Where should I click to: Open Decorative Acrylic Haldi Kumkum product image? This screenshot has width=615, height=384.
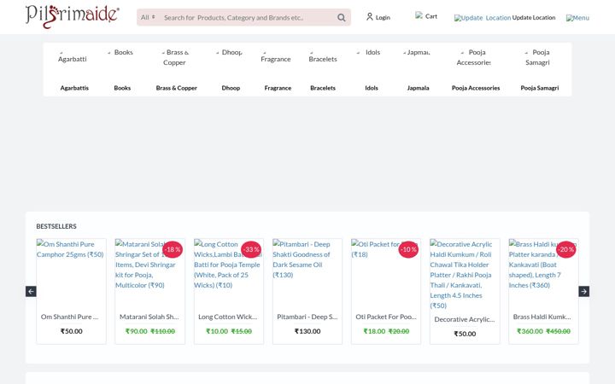point(465,274)
